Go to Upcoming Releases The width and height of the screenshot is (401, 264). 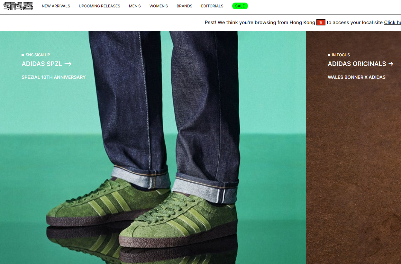(x=99, y=6)
